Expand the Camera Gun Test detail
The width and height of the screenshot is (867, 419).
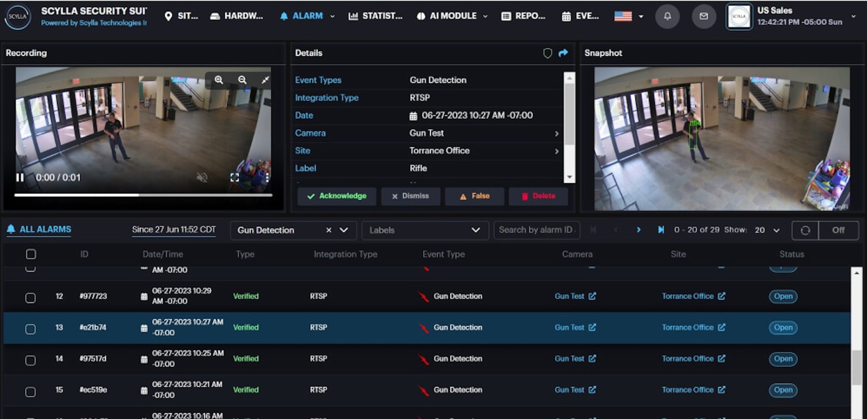tap(556, 134)
